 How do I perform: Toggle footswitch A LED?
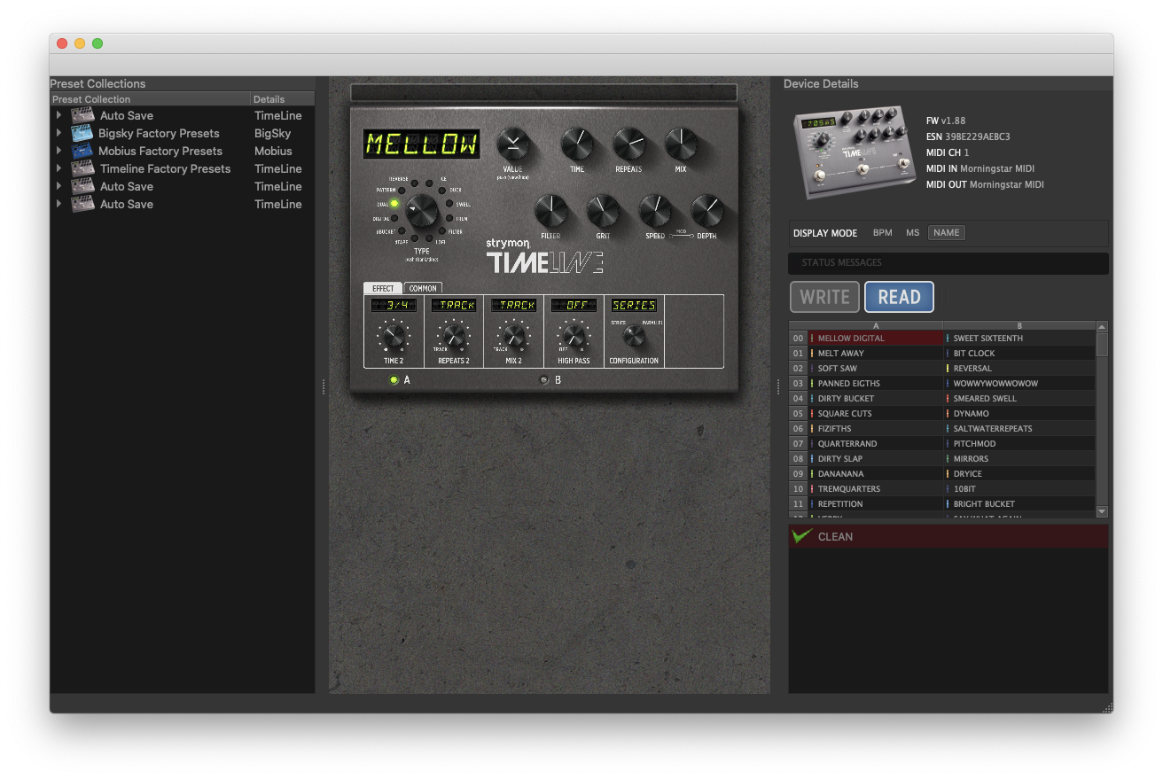point(394,380)
